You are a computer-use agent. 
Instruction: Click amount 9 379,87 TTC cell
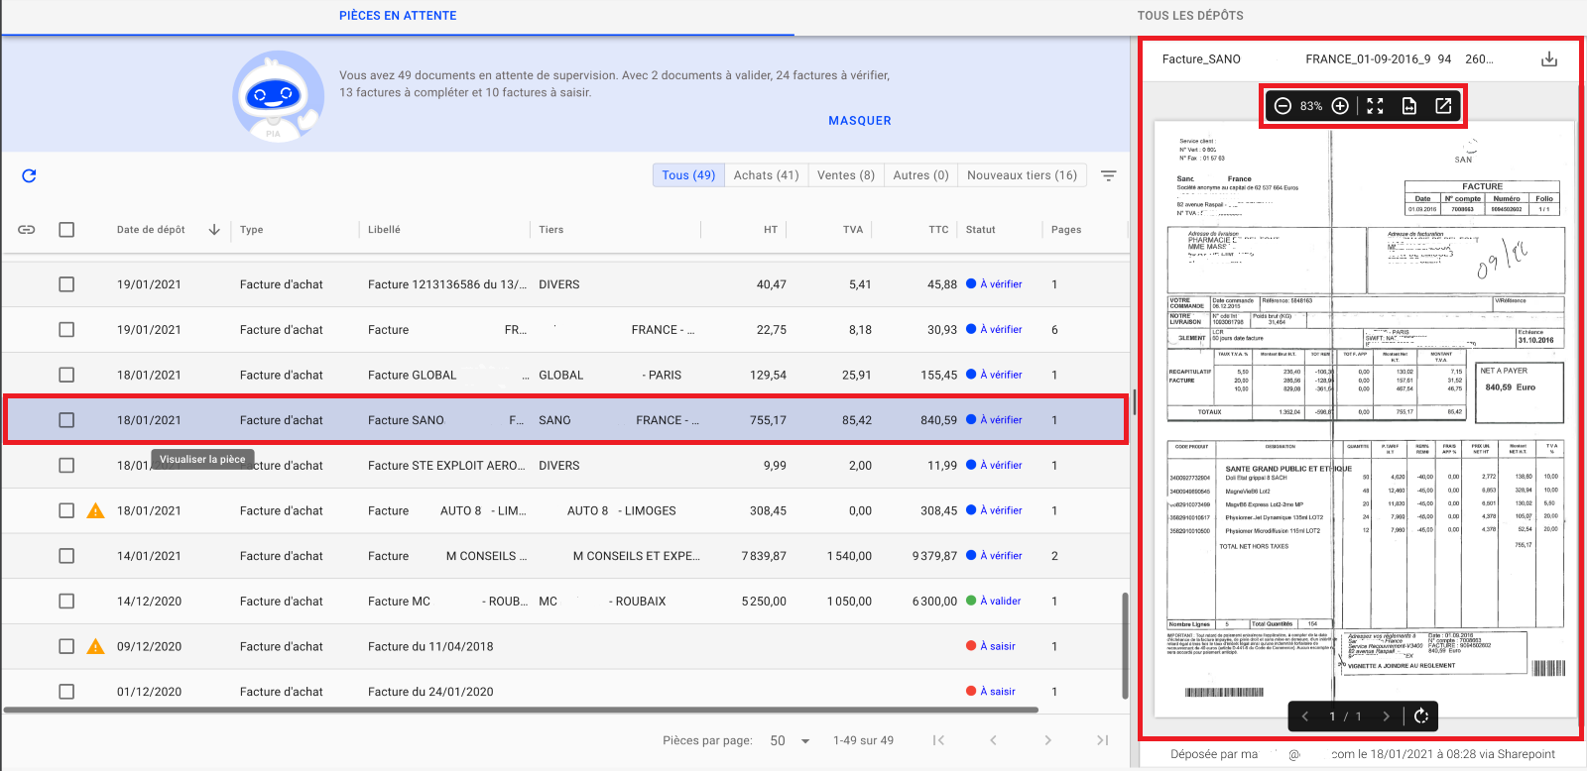click(x=934, y=556)
